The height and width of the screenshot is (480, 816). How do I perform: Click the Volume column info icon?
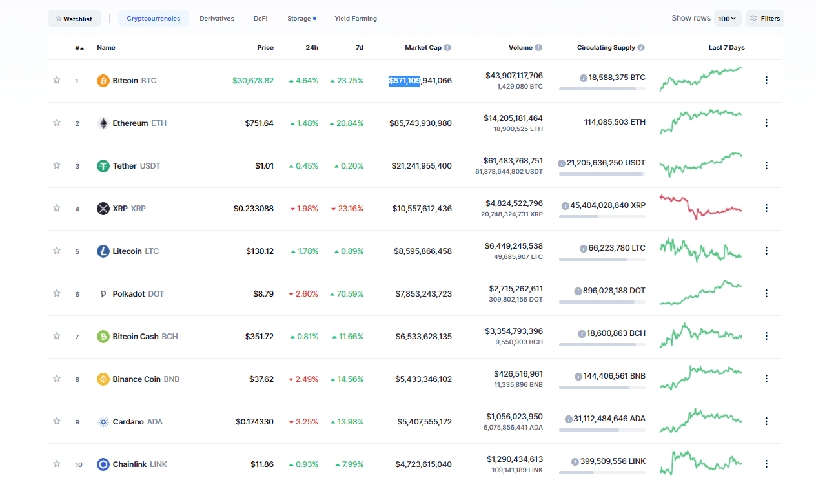pos(538,48)
